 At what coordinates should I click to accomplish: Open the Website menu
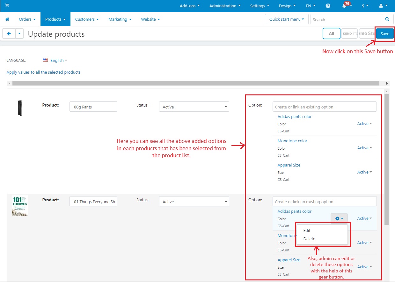[x=150, y=19]
